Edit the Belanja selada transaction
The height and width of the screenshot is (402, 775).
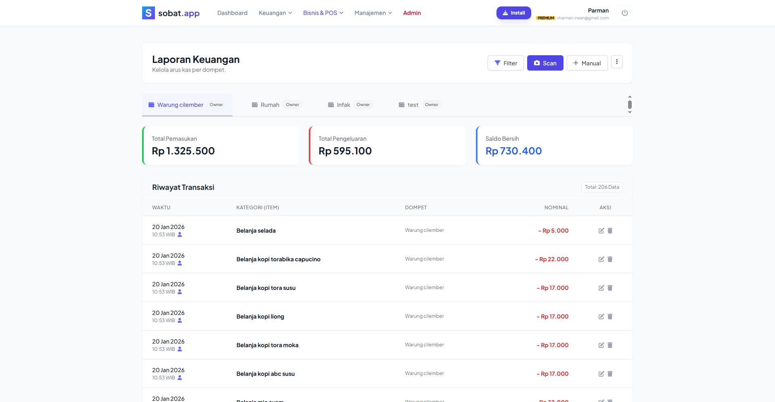(x=601, y=231)
